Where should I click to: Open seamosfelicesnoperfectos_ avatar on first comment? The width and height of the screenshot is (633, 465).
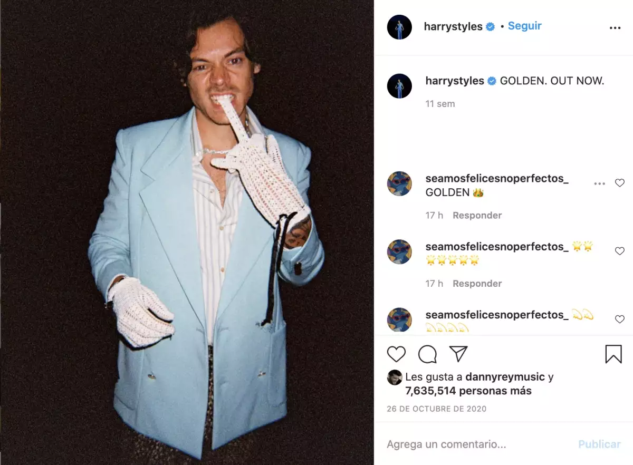coord(399,184)
